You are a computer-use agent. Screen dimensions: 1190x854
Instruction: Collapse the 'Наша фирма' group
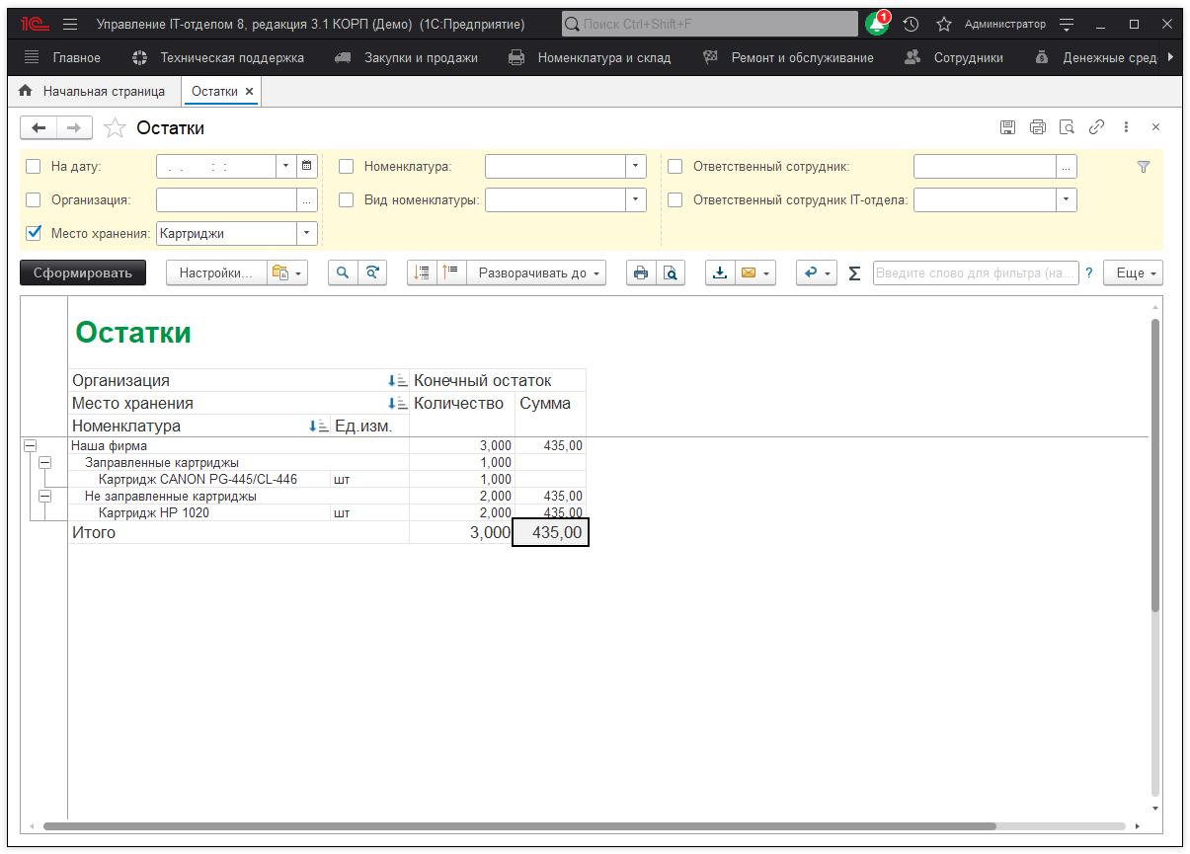[x=30, y=446]
